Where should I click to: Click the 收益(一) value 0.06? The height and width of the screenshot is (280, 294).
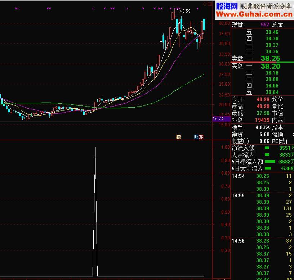[264, 141]
